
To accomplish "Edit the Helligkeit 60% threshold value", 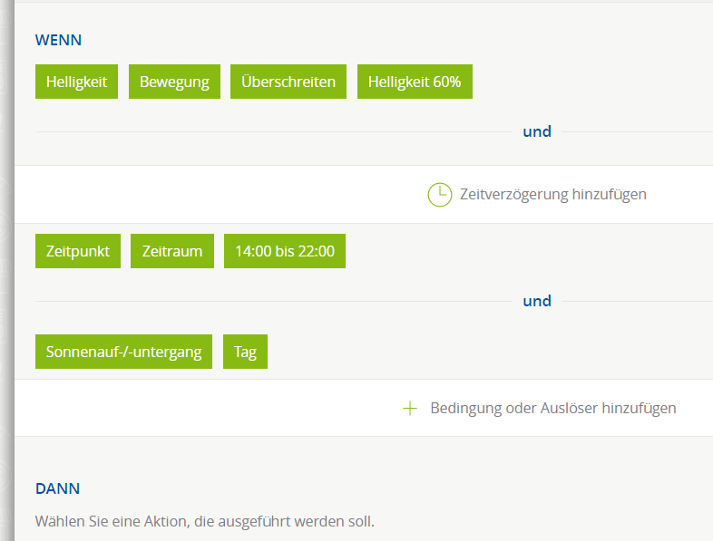I will (x=415, y=82).
